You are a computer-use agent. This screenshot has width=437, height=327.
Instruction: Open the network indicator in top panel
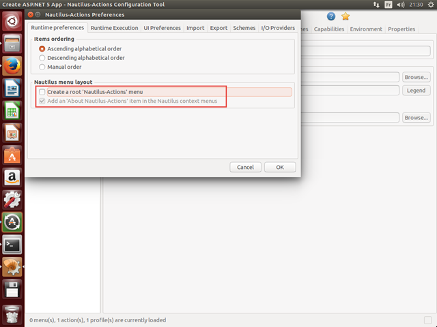376,5
